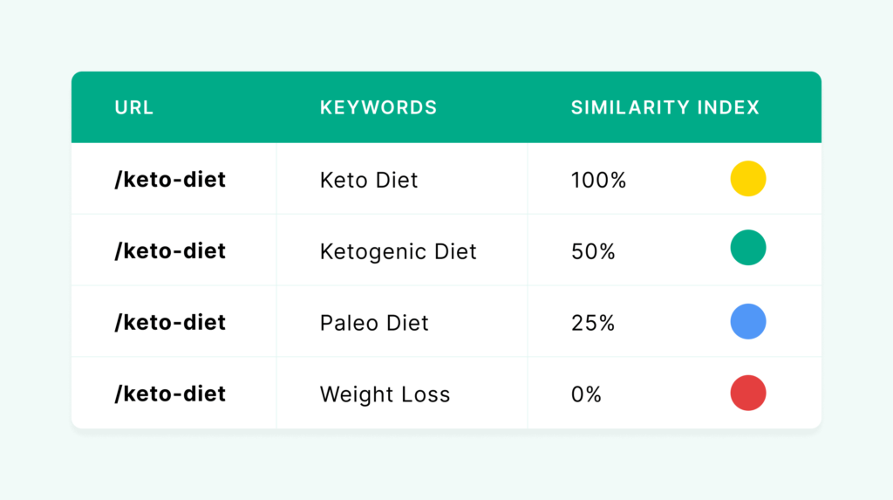Click the yellow circle in Keto Diet row

pos(747,179)
